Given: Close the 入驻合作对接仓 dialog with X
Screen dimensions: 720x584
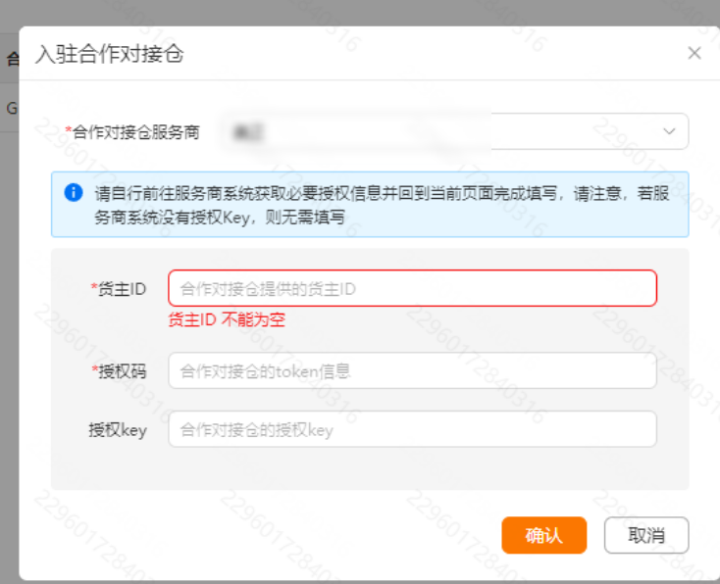Looking at the screenshot, I should click(x=694, y=54).
